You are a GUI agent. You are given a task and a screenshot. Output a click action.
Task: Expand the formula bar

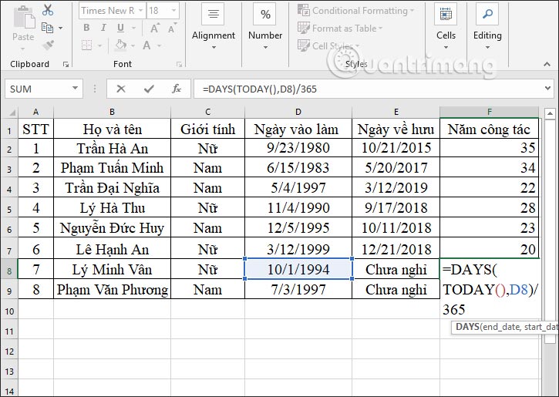click(x=547, y=88)
